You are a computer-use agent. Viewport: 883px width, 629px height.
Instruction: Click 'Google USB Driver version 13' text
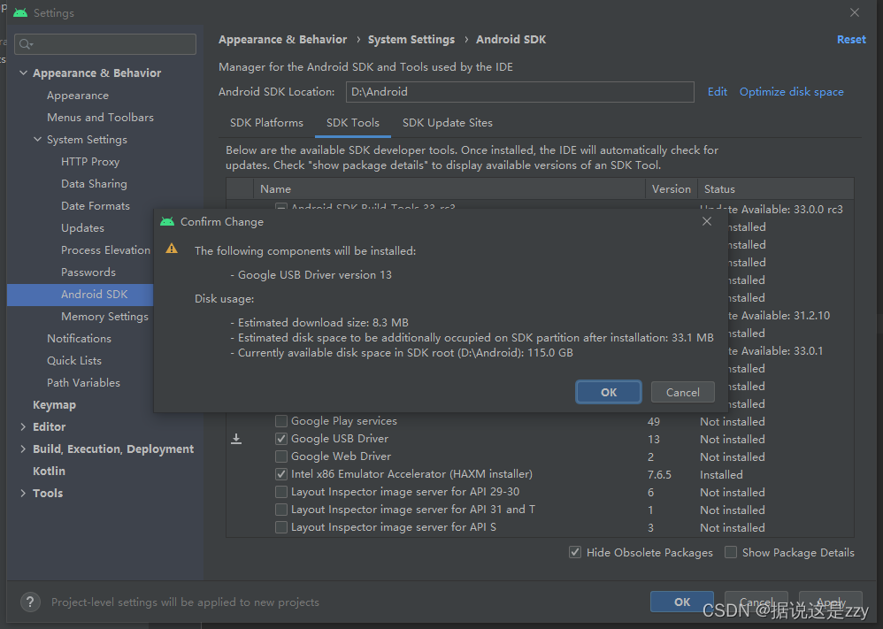315,275
